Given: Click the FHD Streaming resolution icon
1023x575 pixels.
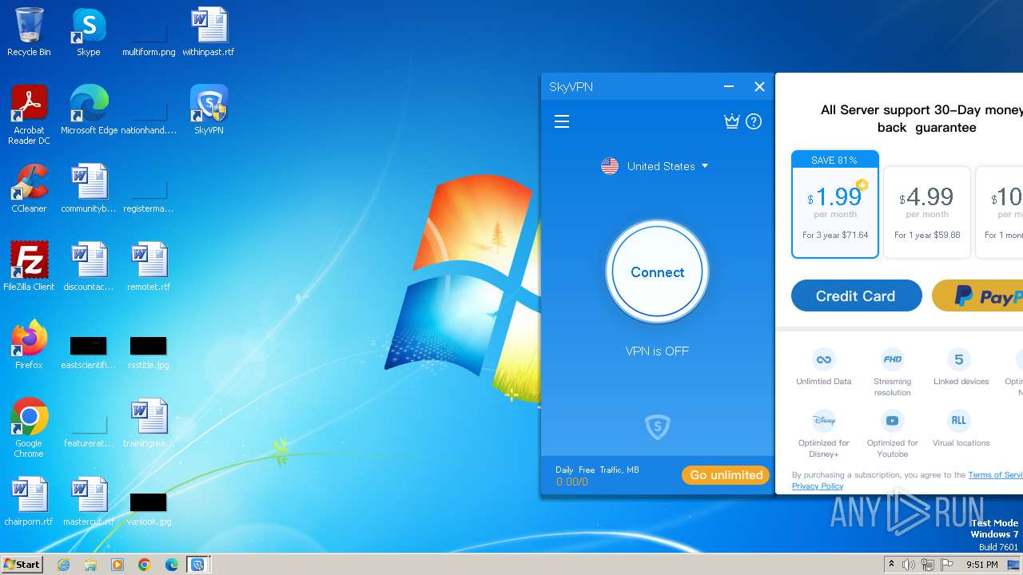Looking at the screenshot, I should (892, 359).
